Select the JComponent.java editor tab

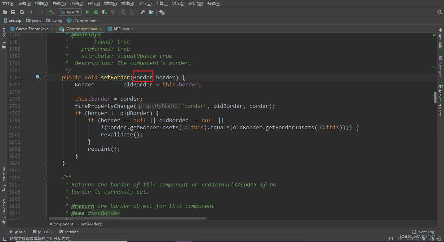coord(81,29)
